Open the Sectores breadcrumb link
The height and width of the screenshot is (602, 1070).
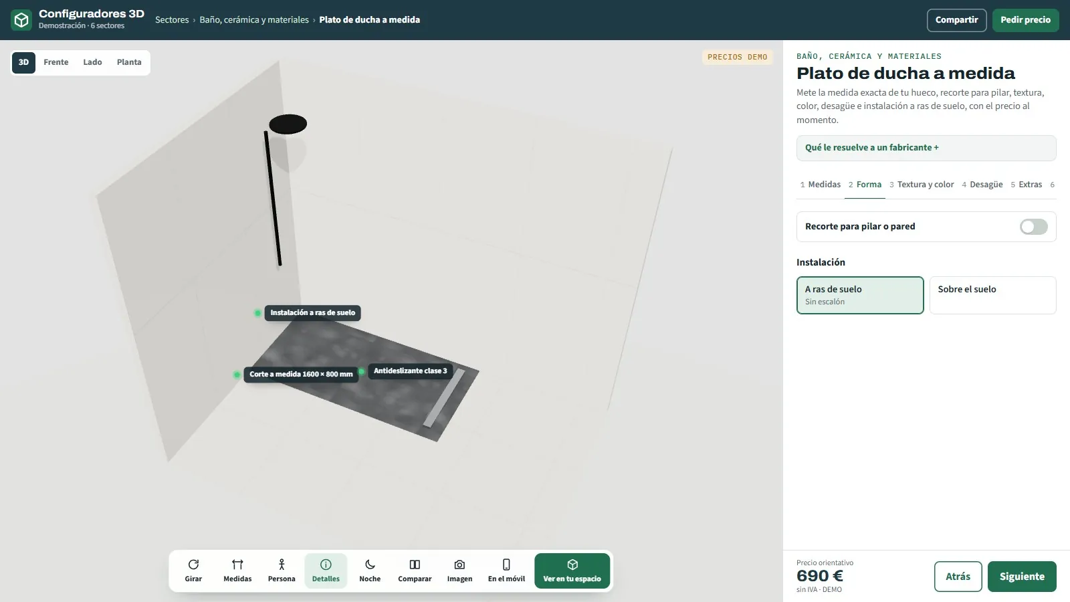[x=172, y=20]
